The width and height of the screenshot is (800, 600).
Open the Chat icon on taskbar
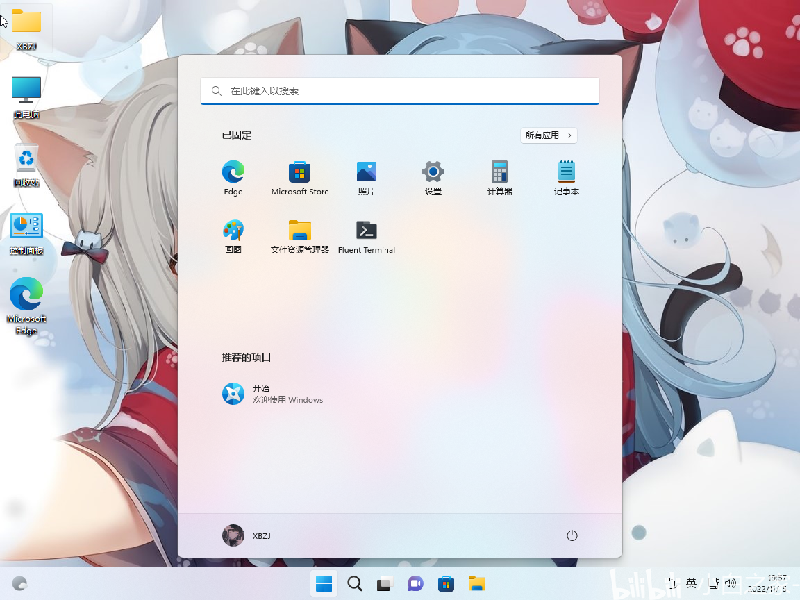[415, 583]
